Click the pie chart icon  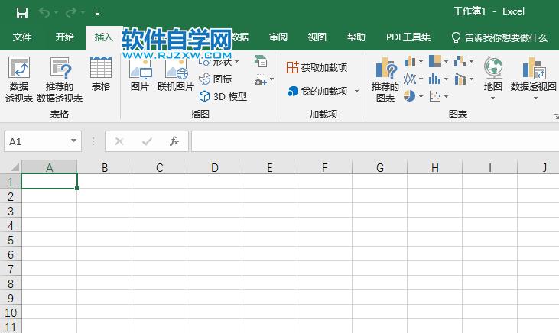409,96
